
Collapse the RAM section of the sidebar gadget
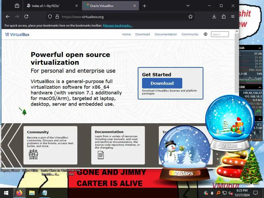pyautogui.click(x=260, y=48)
